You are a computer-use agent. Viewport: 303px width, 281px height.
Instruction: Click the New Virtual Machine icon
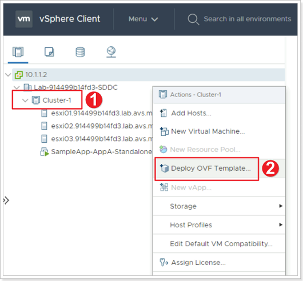[x=164, y=131]
